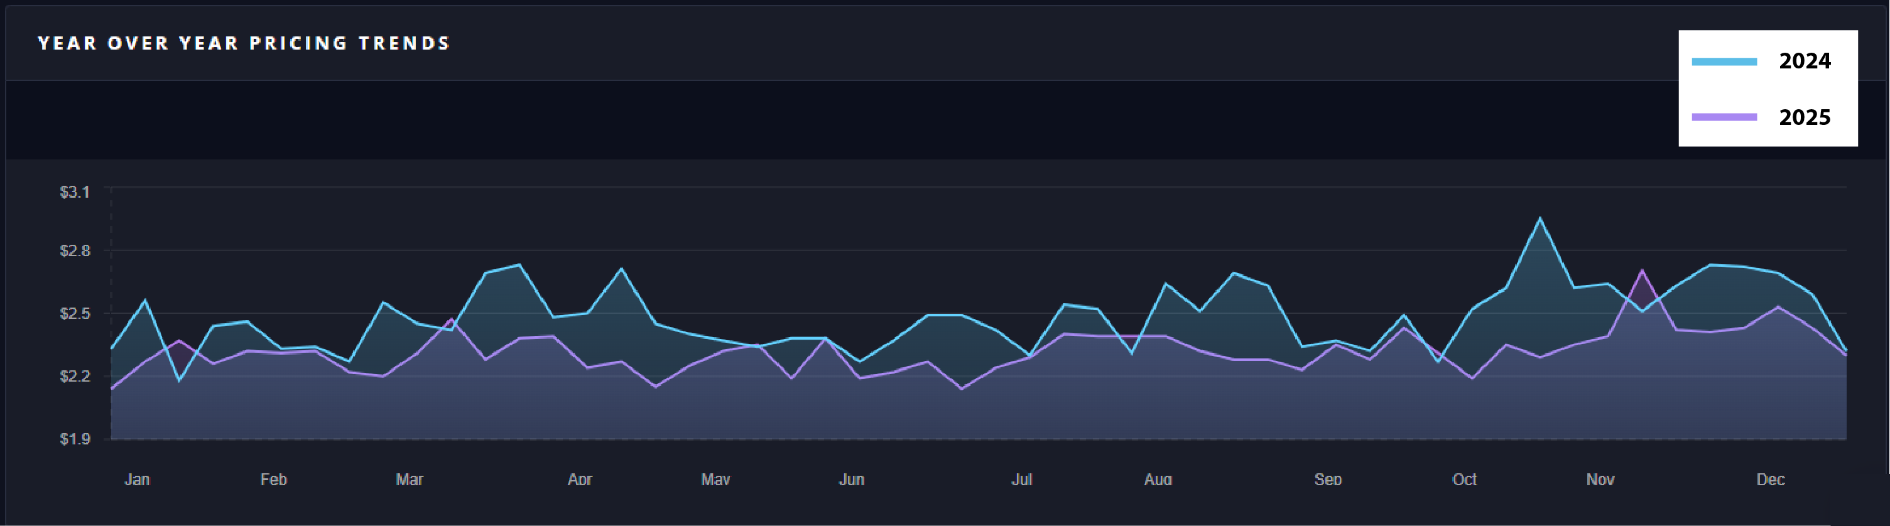
Task: Pick the Apr month axis label
Action: (580, 480)
